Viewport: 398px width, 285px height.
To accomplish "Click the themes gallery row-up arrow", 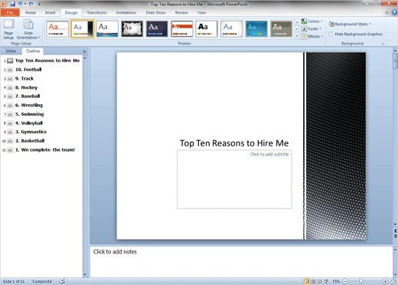I will [297, 22].
